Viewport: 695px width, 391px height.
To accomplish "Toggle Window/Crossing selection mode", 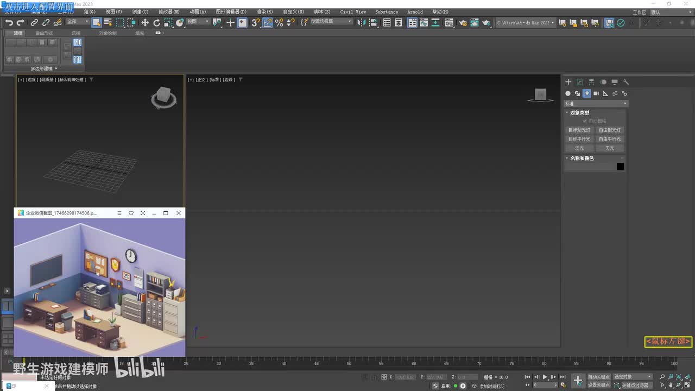I will pyautogui.click(x=131, y=22).
